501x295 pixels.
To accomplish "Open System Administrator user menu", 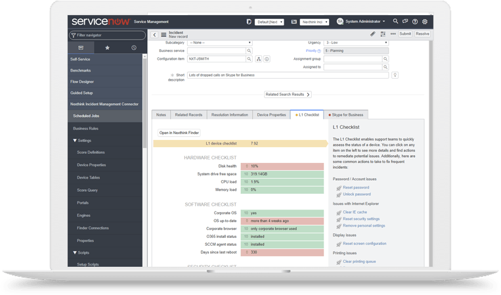I will (361, 22).
